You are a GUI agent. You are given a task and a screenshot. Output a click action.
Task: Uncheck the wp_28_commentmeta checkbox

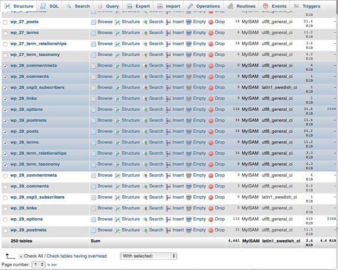6,66
